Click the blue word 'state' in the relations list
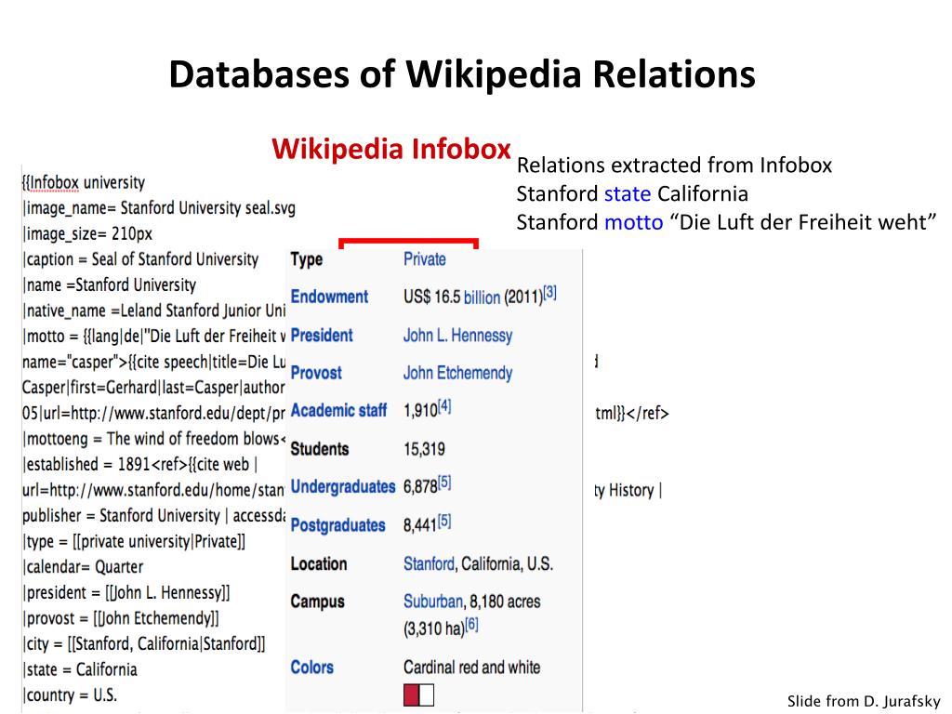Image resolution: width=952 pixels, height=714 pixels. click(x=628, y=193)
